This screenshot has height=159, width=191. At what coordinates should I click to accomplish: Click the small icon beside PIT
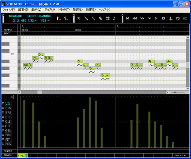[3, 139]
